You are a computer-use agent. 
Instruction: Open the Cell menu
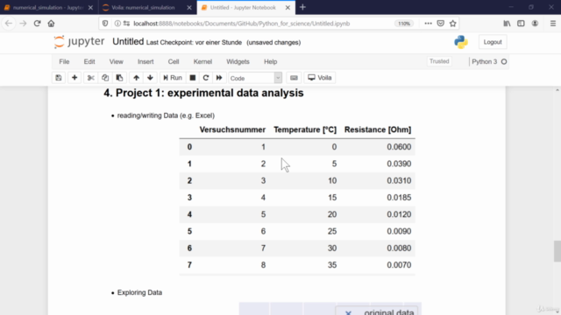(x=174, y=62)
